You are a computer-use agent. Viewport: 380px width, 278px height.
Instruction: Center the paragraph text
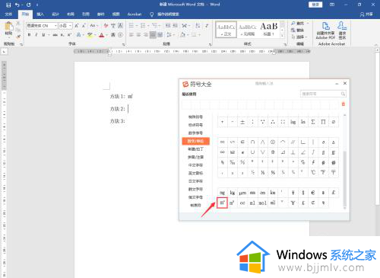pos(138,35)
